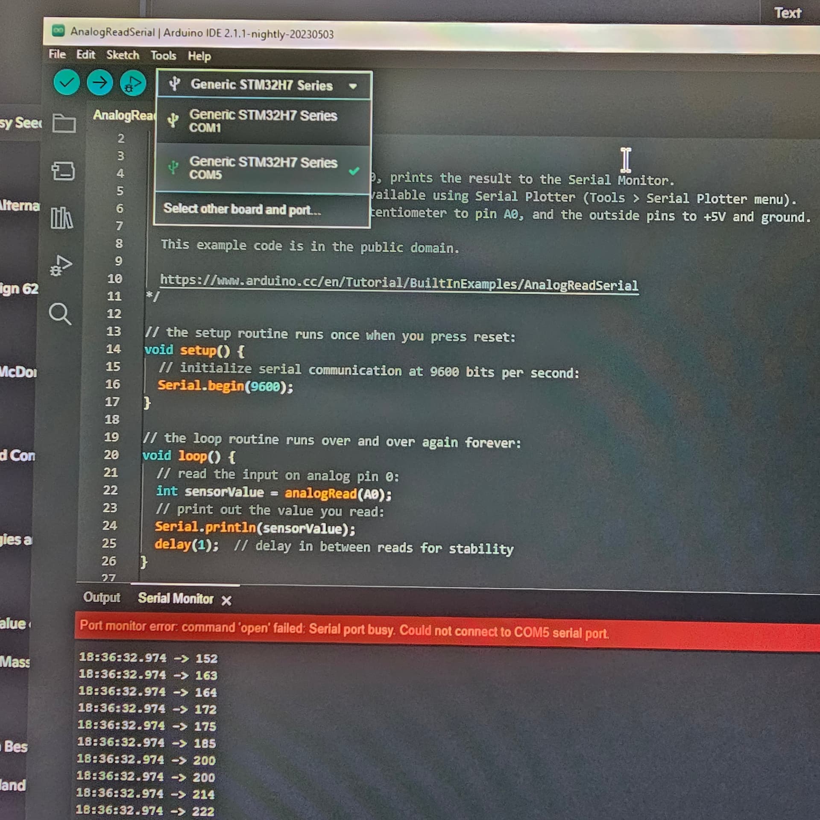This screenshot has height=820, width=820.
Task: Click serial monitor reading 222
Action: [x=203, y=811]
